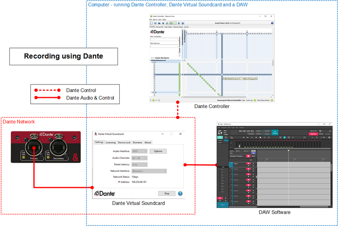
Task: Open the Network Interface dropdown
Action: tap(149, 171)
